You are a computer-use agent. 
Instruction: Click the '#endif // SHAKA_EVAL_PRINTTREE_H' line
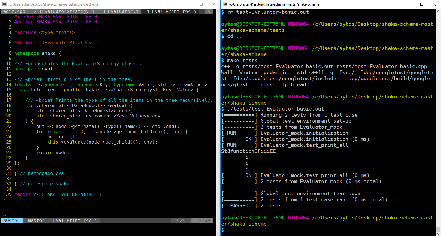[58, 194]
